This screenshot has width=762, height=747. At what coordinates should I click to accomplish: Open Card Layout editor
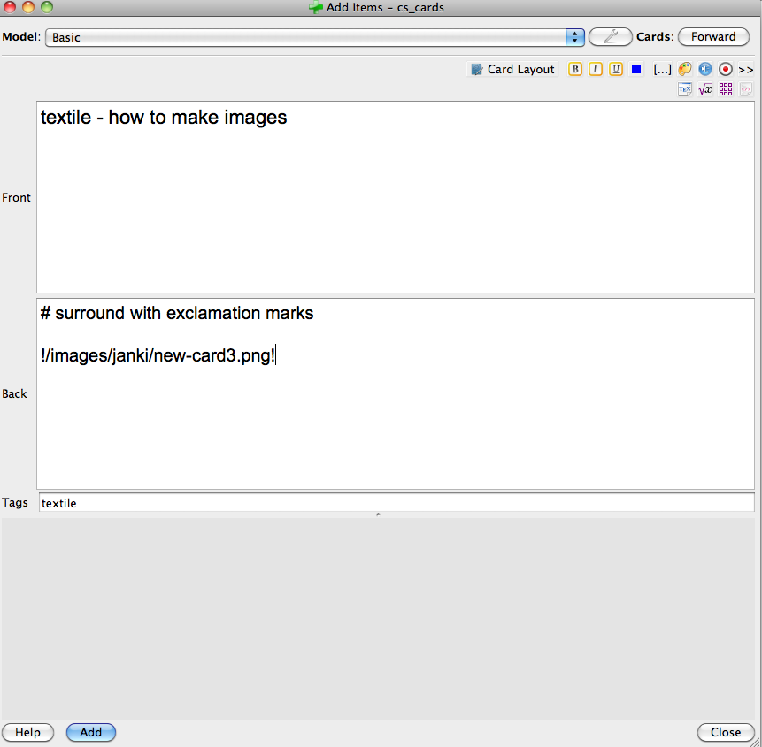coord(512,69)
